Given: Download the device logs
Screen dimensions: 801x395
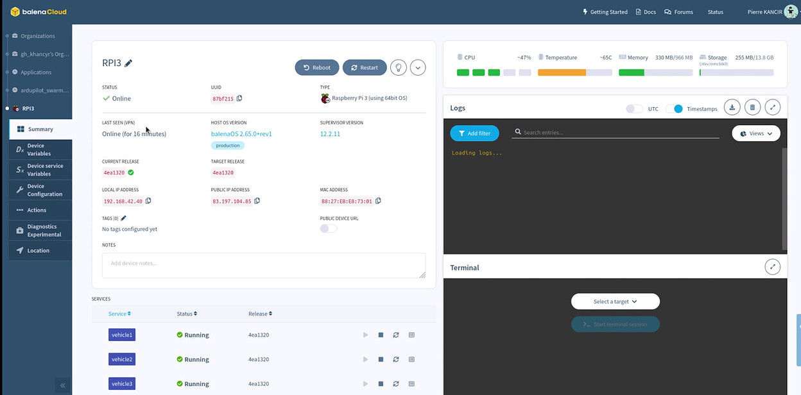Looking at the screenshot, I should 732,107.
